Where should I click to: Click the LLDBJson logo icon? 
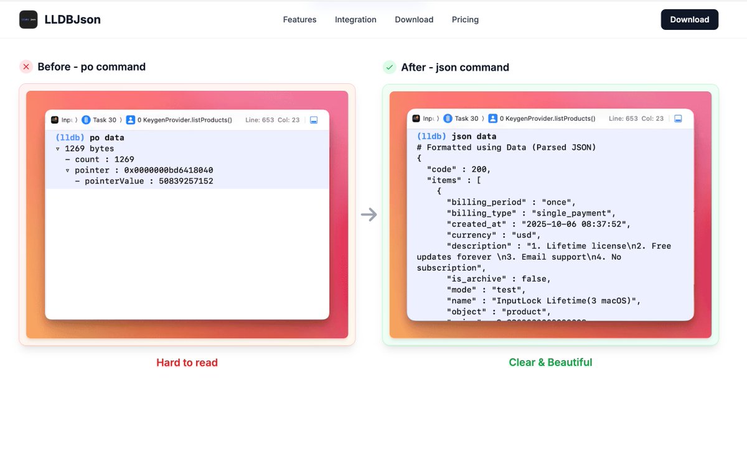tap(28, 19)
